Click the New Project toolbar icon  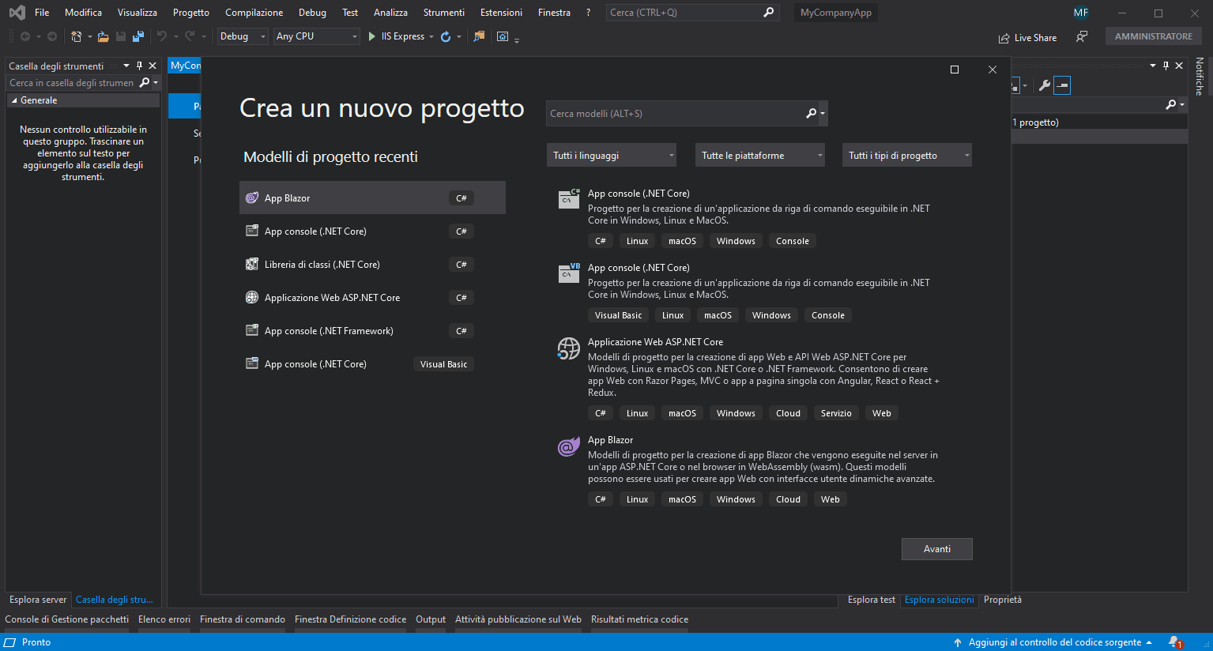76,36
